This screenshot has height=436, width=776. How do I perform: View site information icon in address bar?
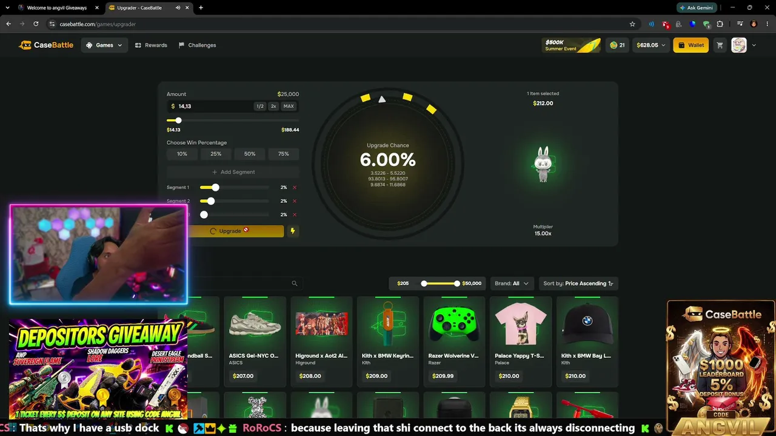coord(52,24)
